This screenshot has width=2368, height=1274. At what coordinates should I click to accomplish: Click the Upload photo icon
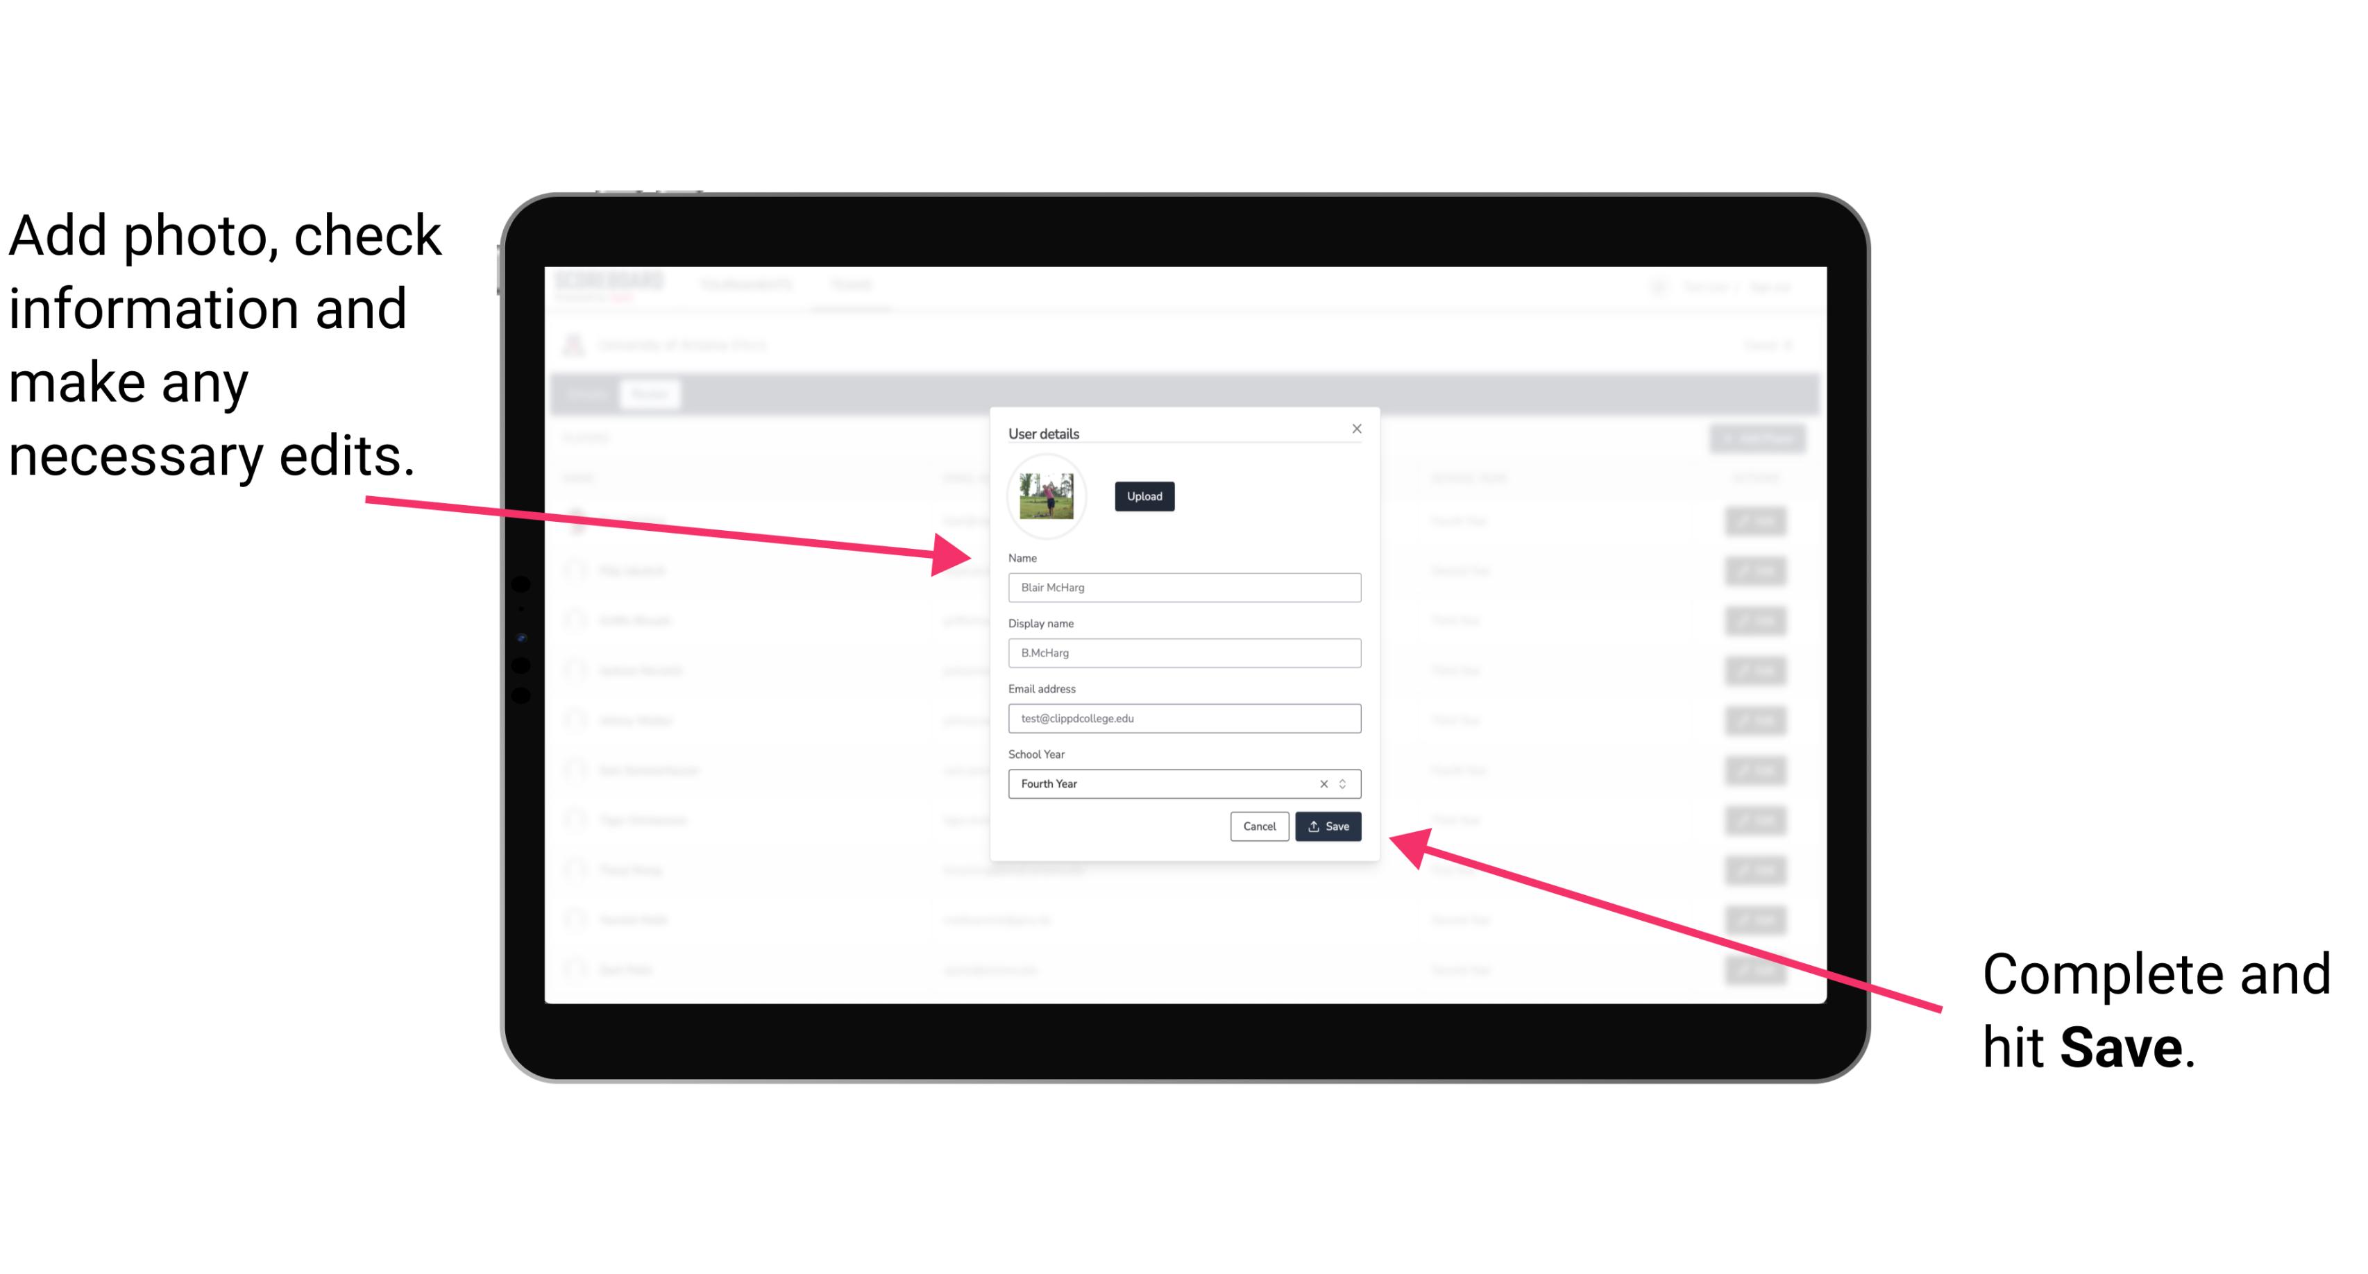pyautogui.click(x=1142, y=496)
